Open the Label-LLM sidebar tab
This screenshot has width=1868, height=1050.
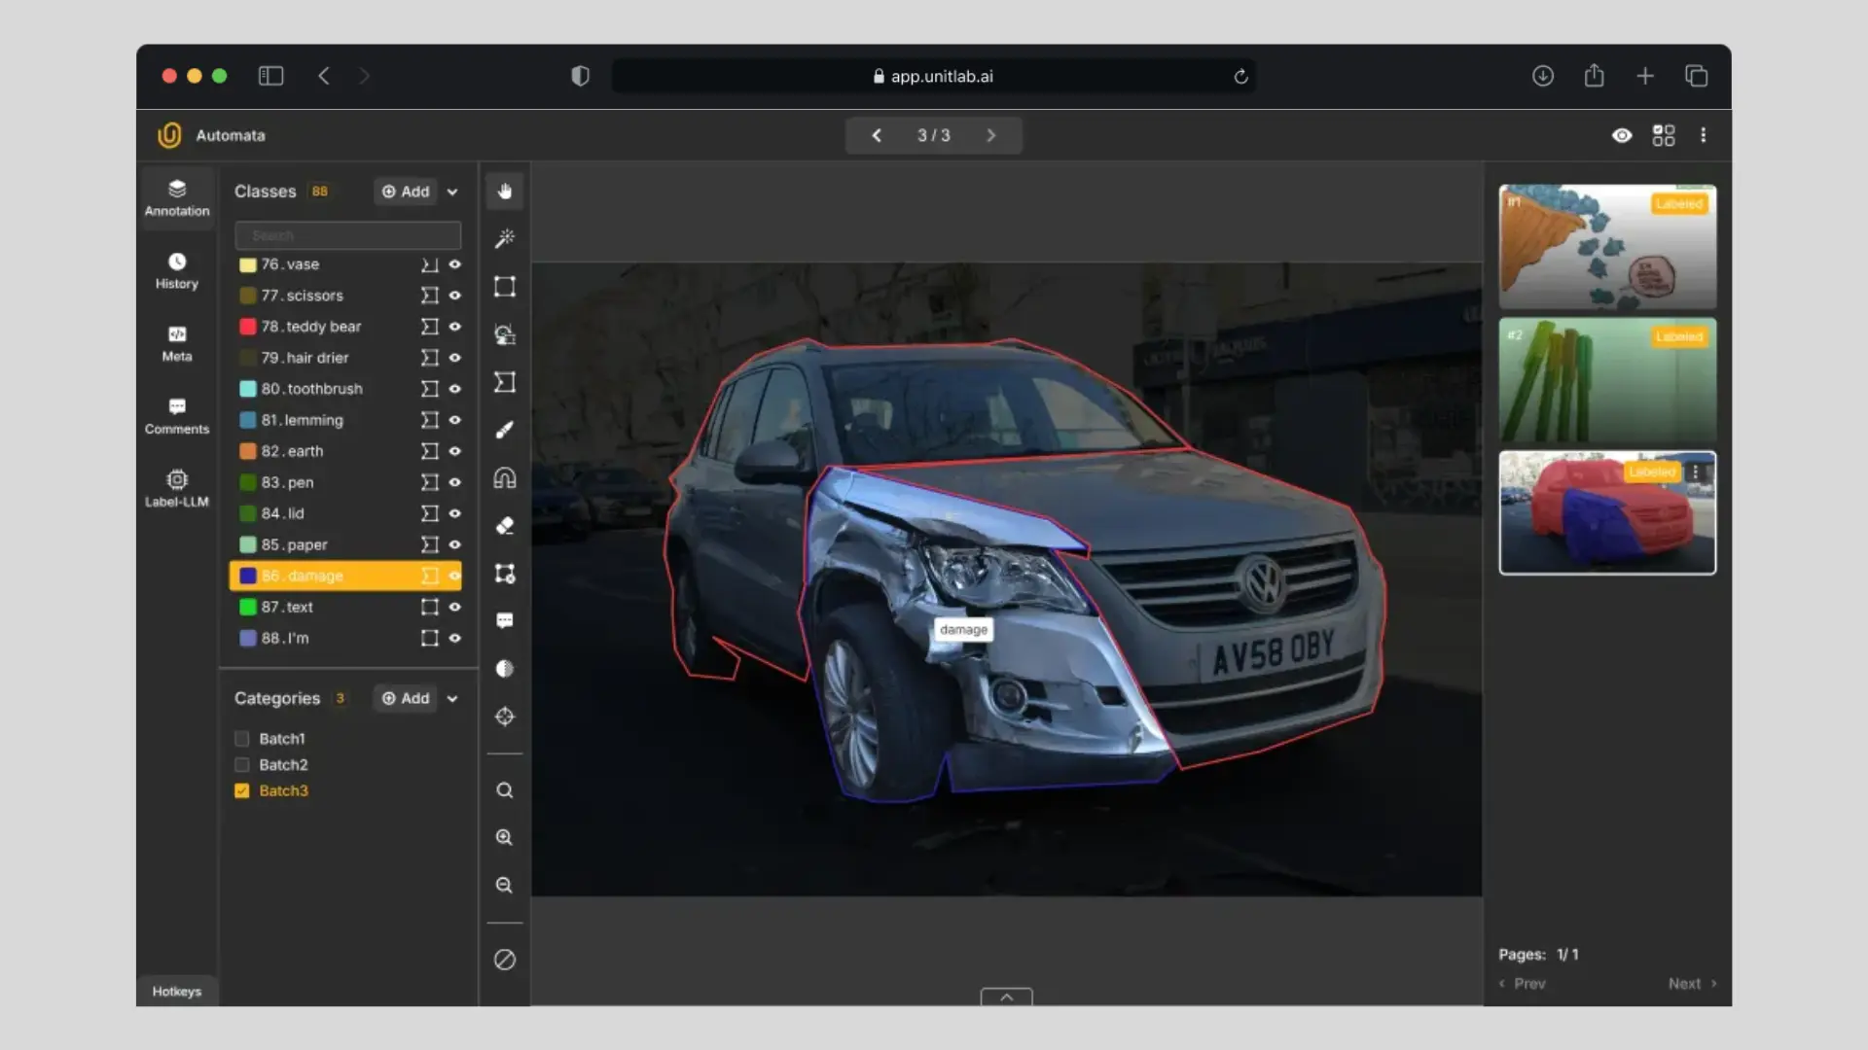(x=176, y=488)
